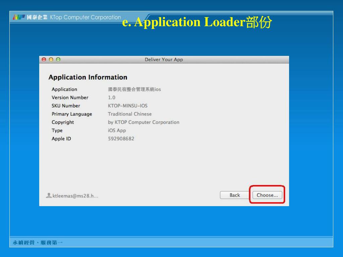Click the user account icon beside ktleemas

[x=49, y=195]
